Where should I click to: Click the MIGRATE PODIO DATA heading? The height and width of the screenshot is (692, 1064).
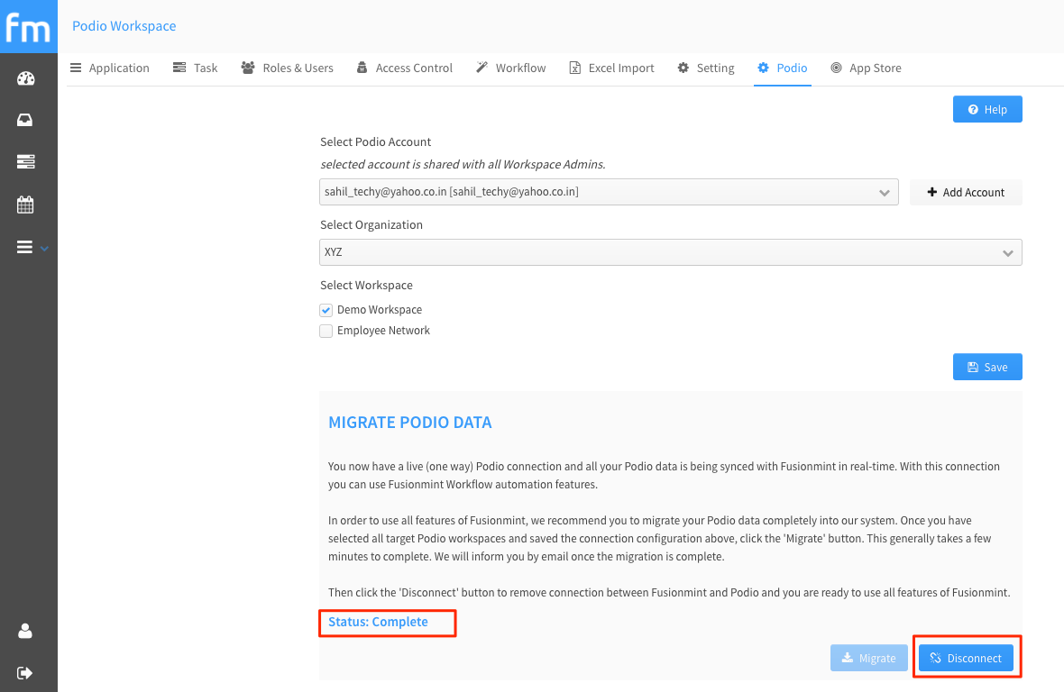coord(410,423)
